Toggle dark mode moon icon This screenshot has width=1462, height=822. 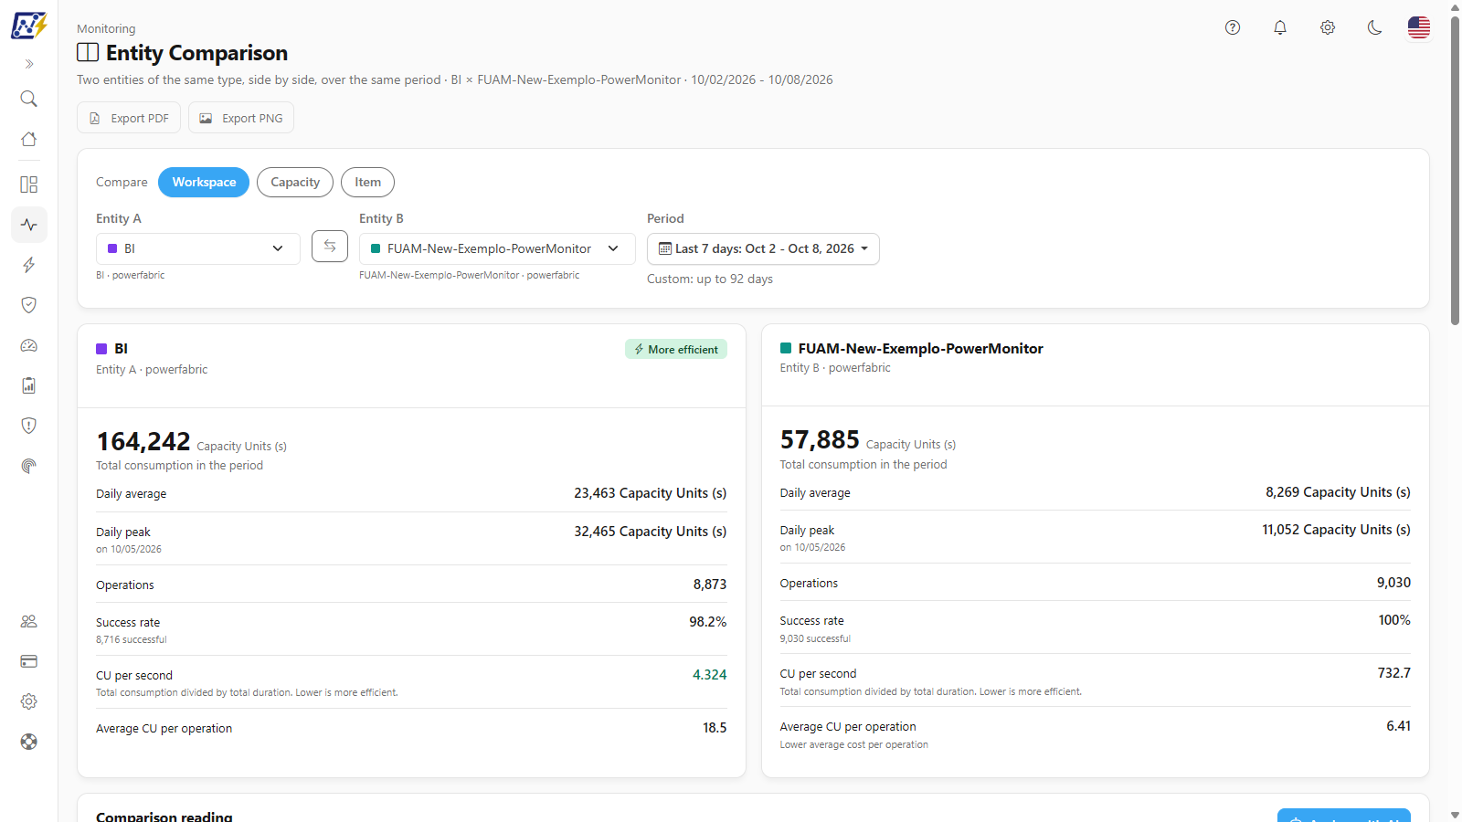(x=1374, y=27)
